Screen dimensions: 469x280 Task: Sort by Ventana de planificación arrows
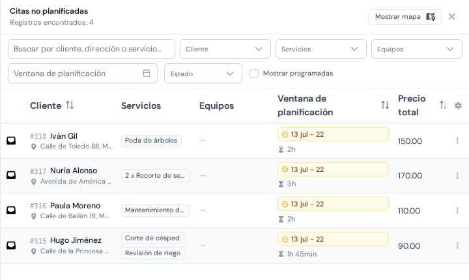click(x=385, y=105)
